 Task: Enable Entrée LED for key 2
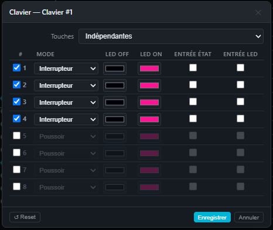(240, 85)
